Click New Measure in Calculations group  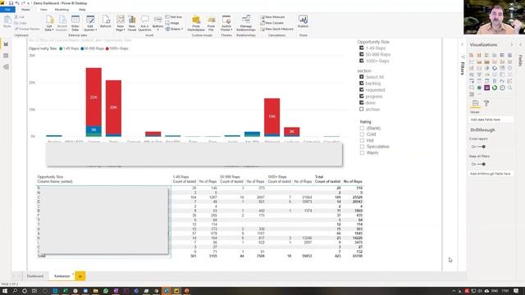coord(273,17)
